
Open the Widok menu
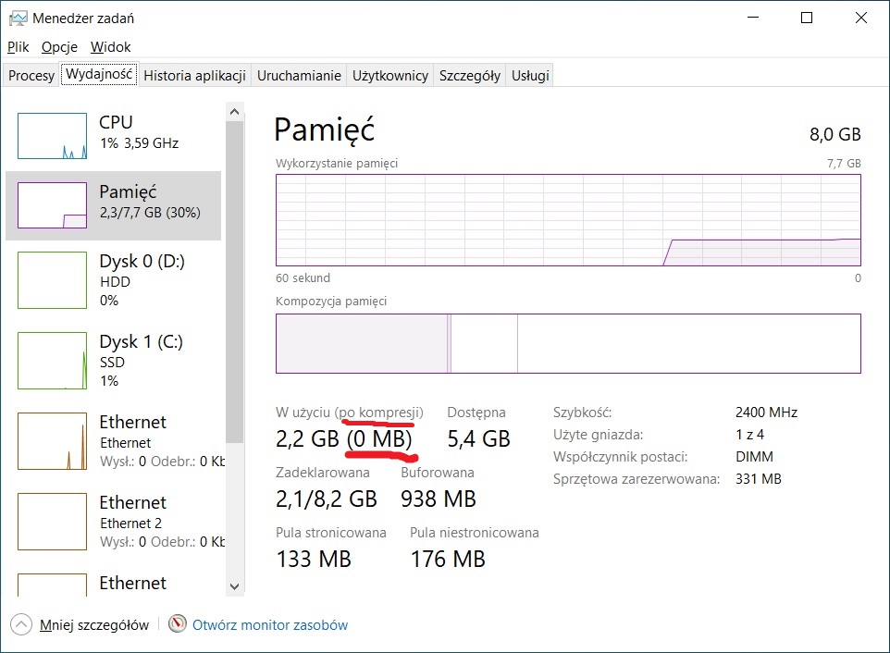110,46
